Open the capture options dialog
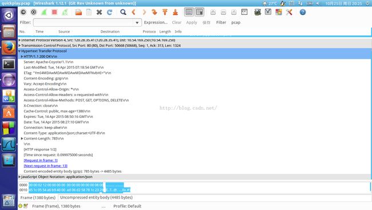372x210 pixels. pyautogui.click(x=34, y=12)
